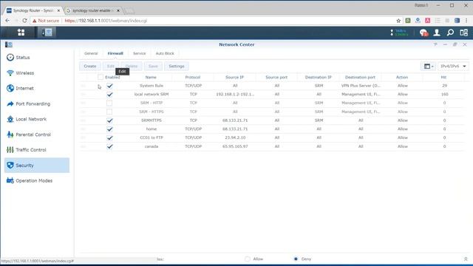Click the hit count 160

[x=444, y=94]
